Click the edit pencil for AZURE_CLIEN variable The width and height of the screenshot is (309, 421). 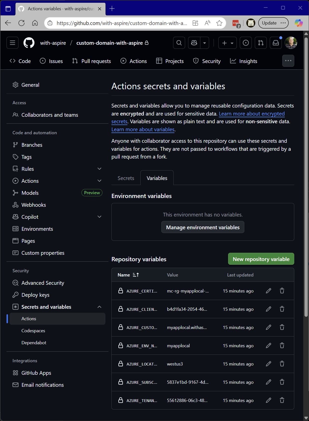pyautogui.click(x=269, y=309)
